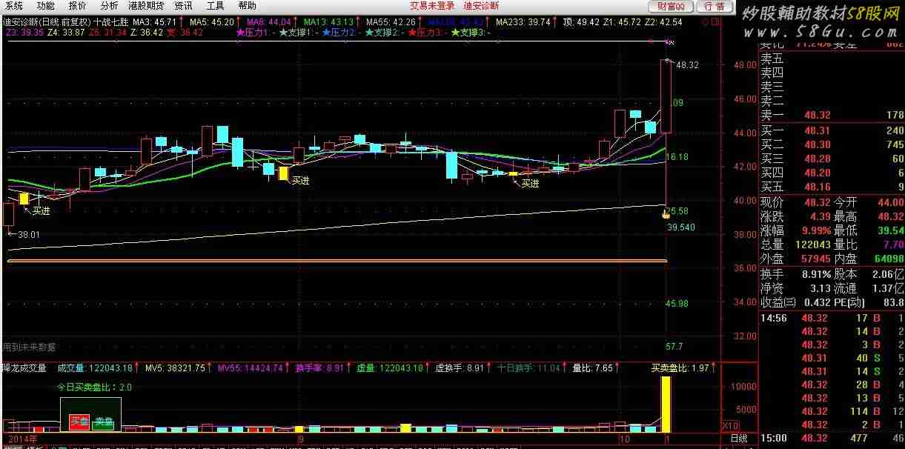Click the ★支撑1 legend star
905x449 pixels.
282,33
